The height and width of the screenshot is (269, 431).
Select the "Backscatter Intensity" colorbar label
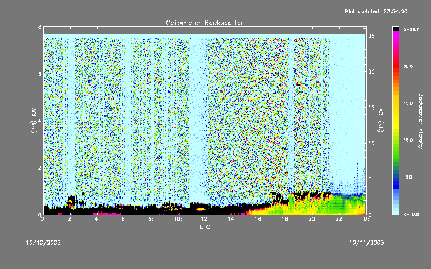421,121
